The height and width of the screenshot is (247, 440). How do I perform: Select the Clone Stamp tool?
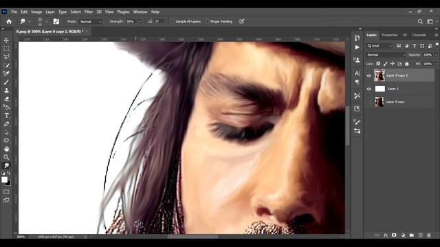(6, 91)
